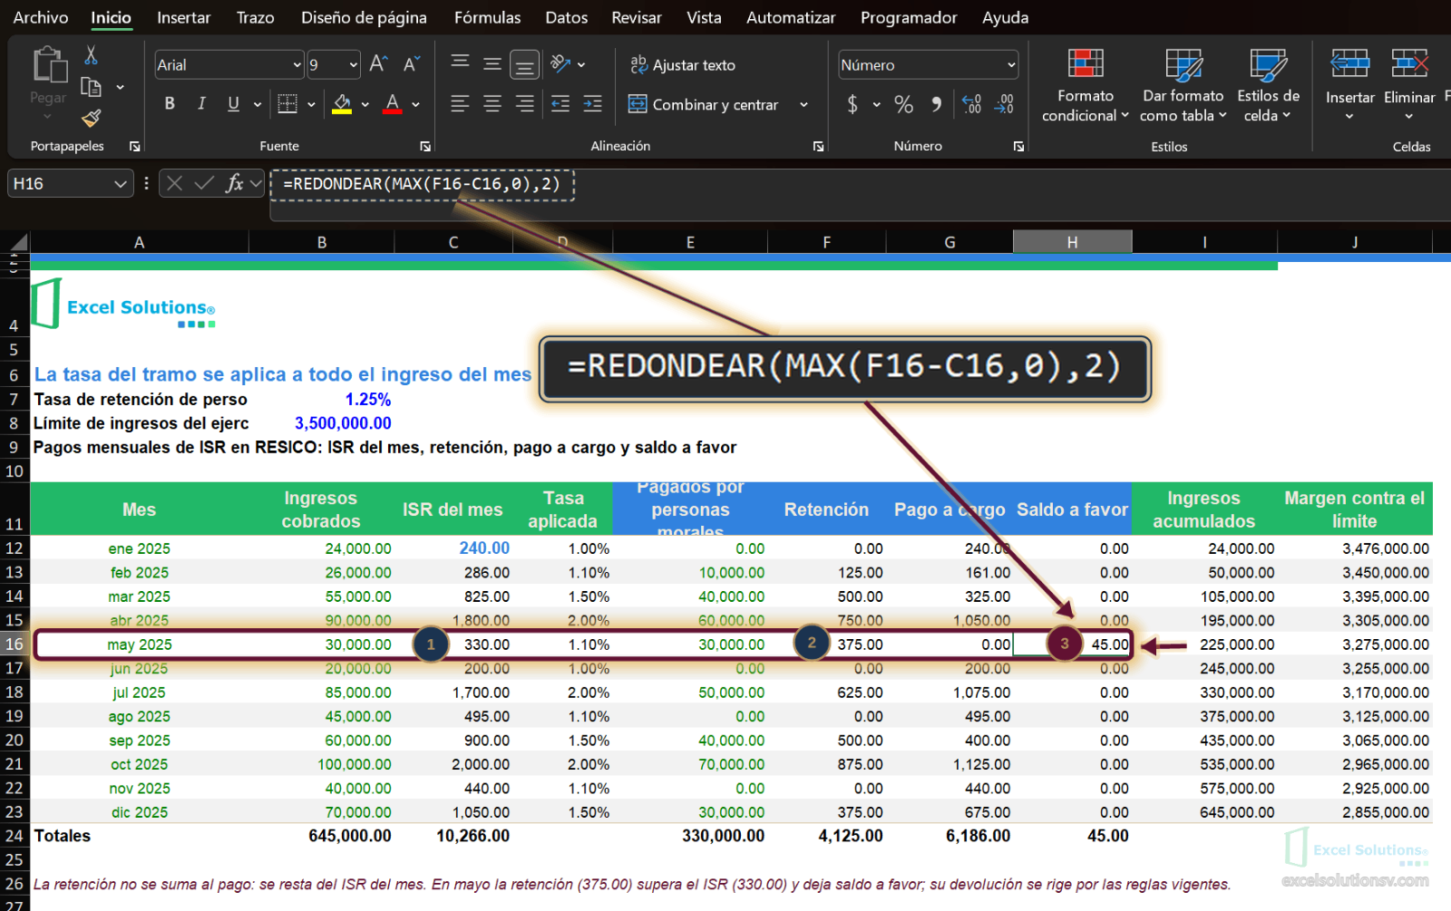Toggle Bold formatting

click(x=170, y=103)
